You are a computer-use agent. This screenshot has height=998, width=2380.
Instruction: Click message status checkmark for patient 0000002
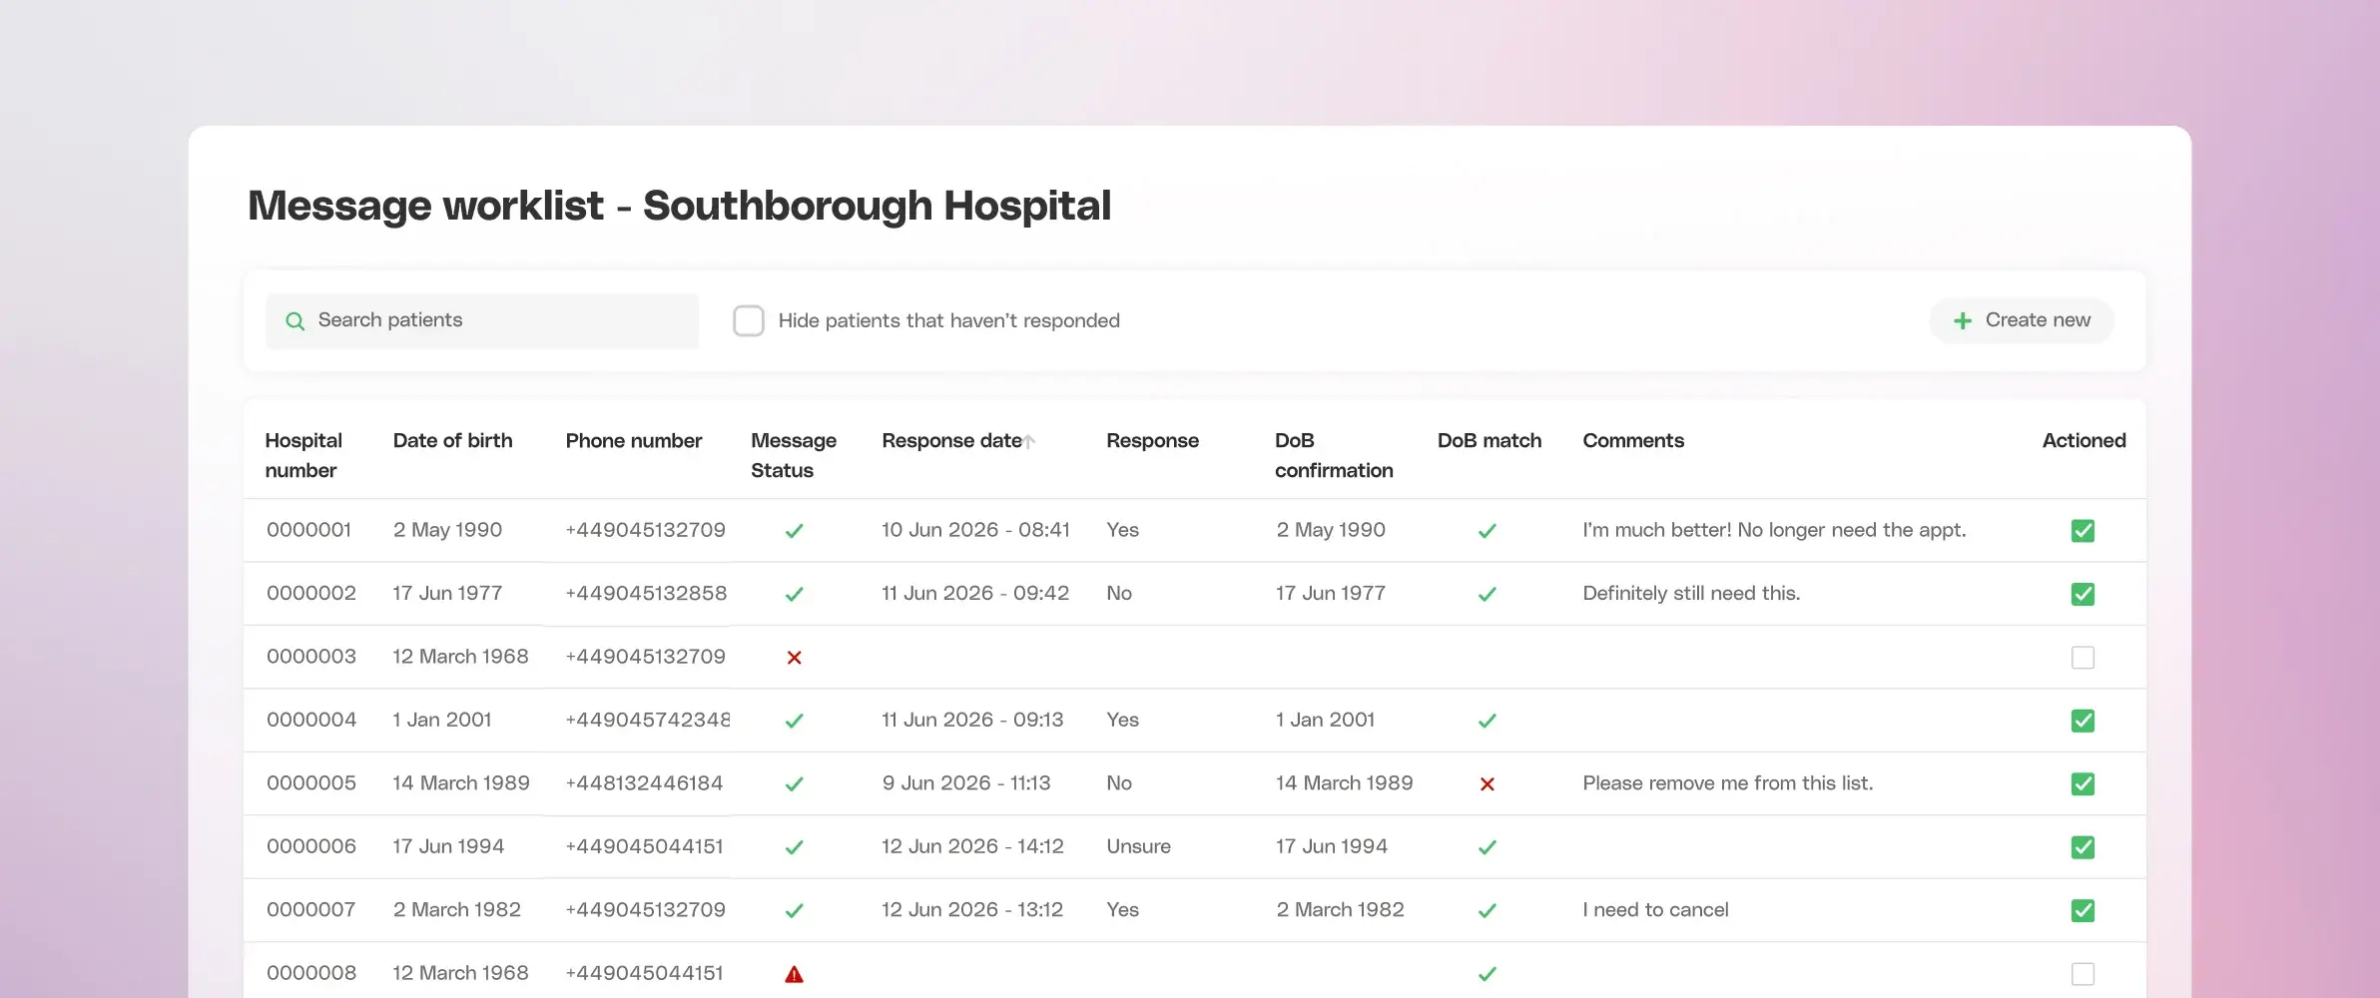tap(794, 594)
